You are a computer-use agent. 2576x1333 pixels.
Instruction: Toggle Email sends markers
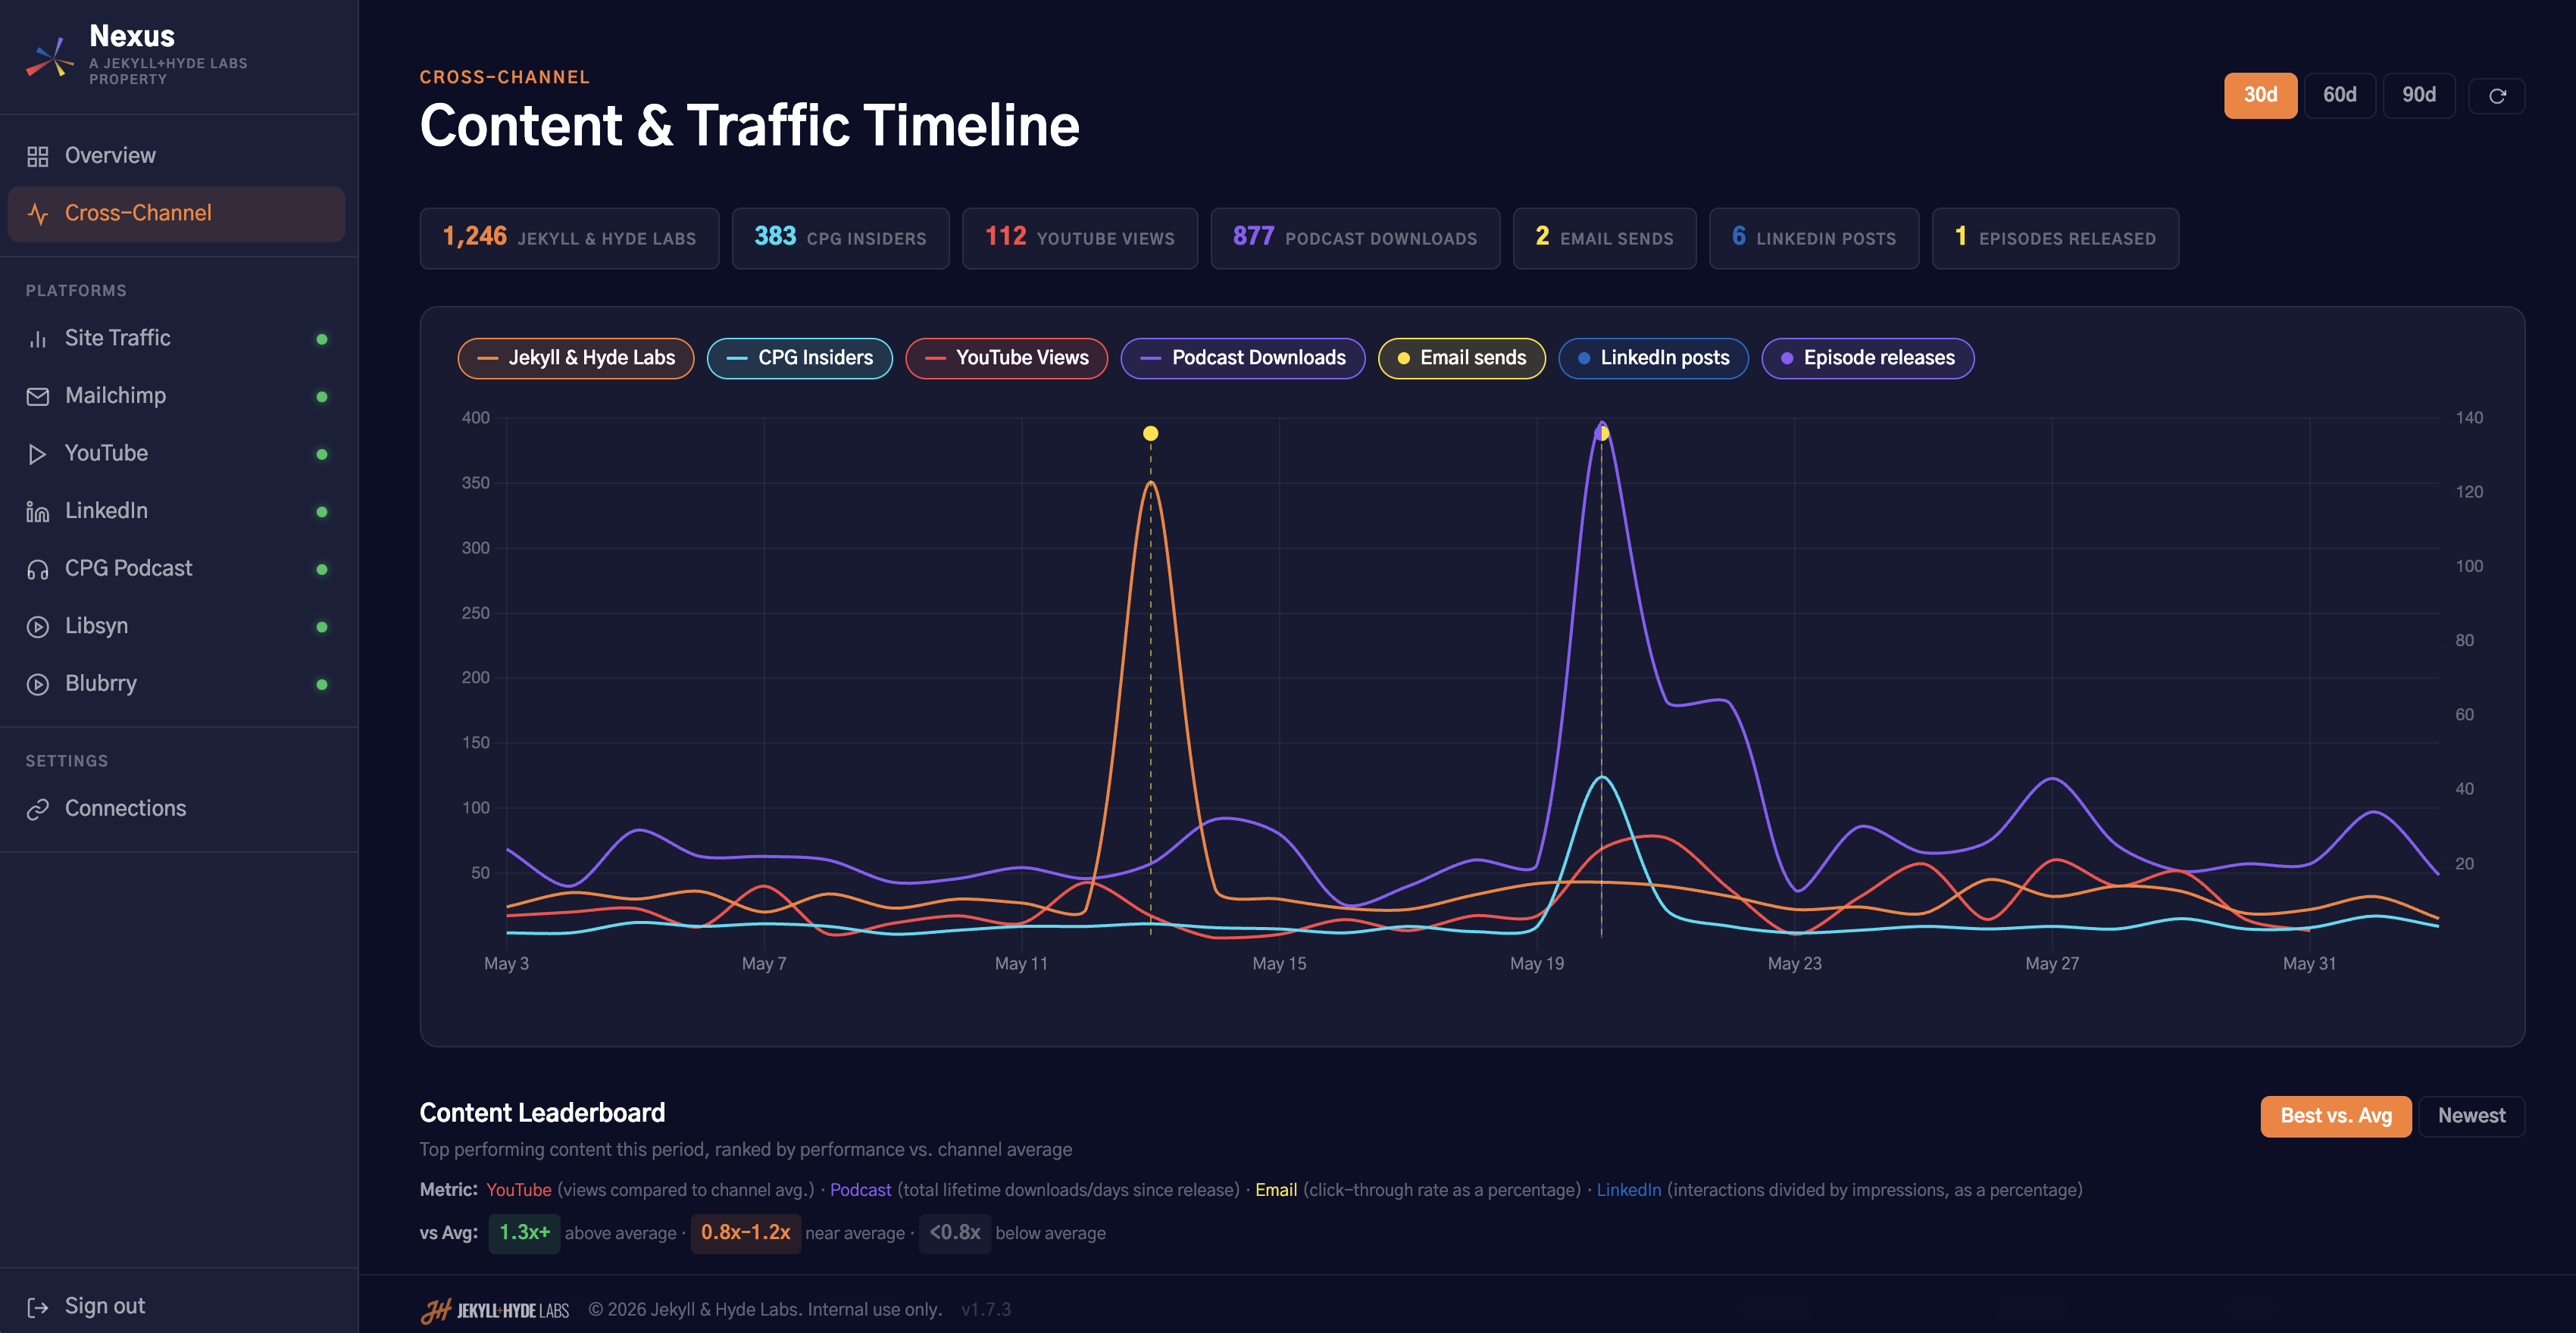pos(1461,358)
